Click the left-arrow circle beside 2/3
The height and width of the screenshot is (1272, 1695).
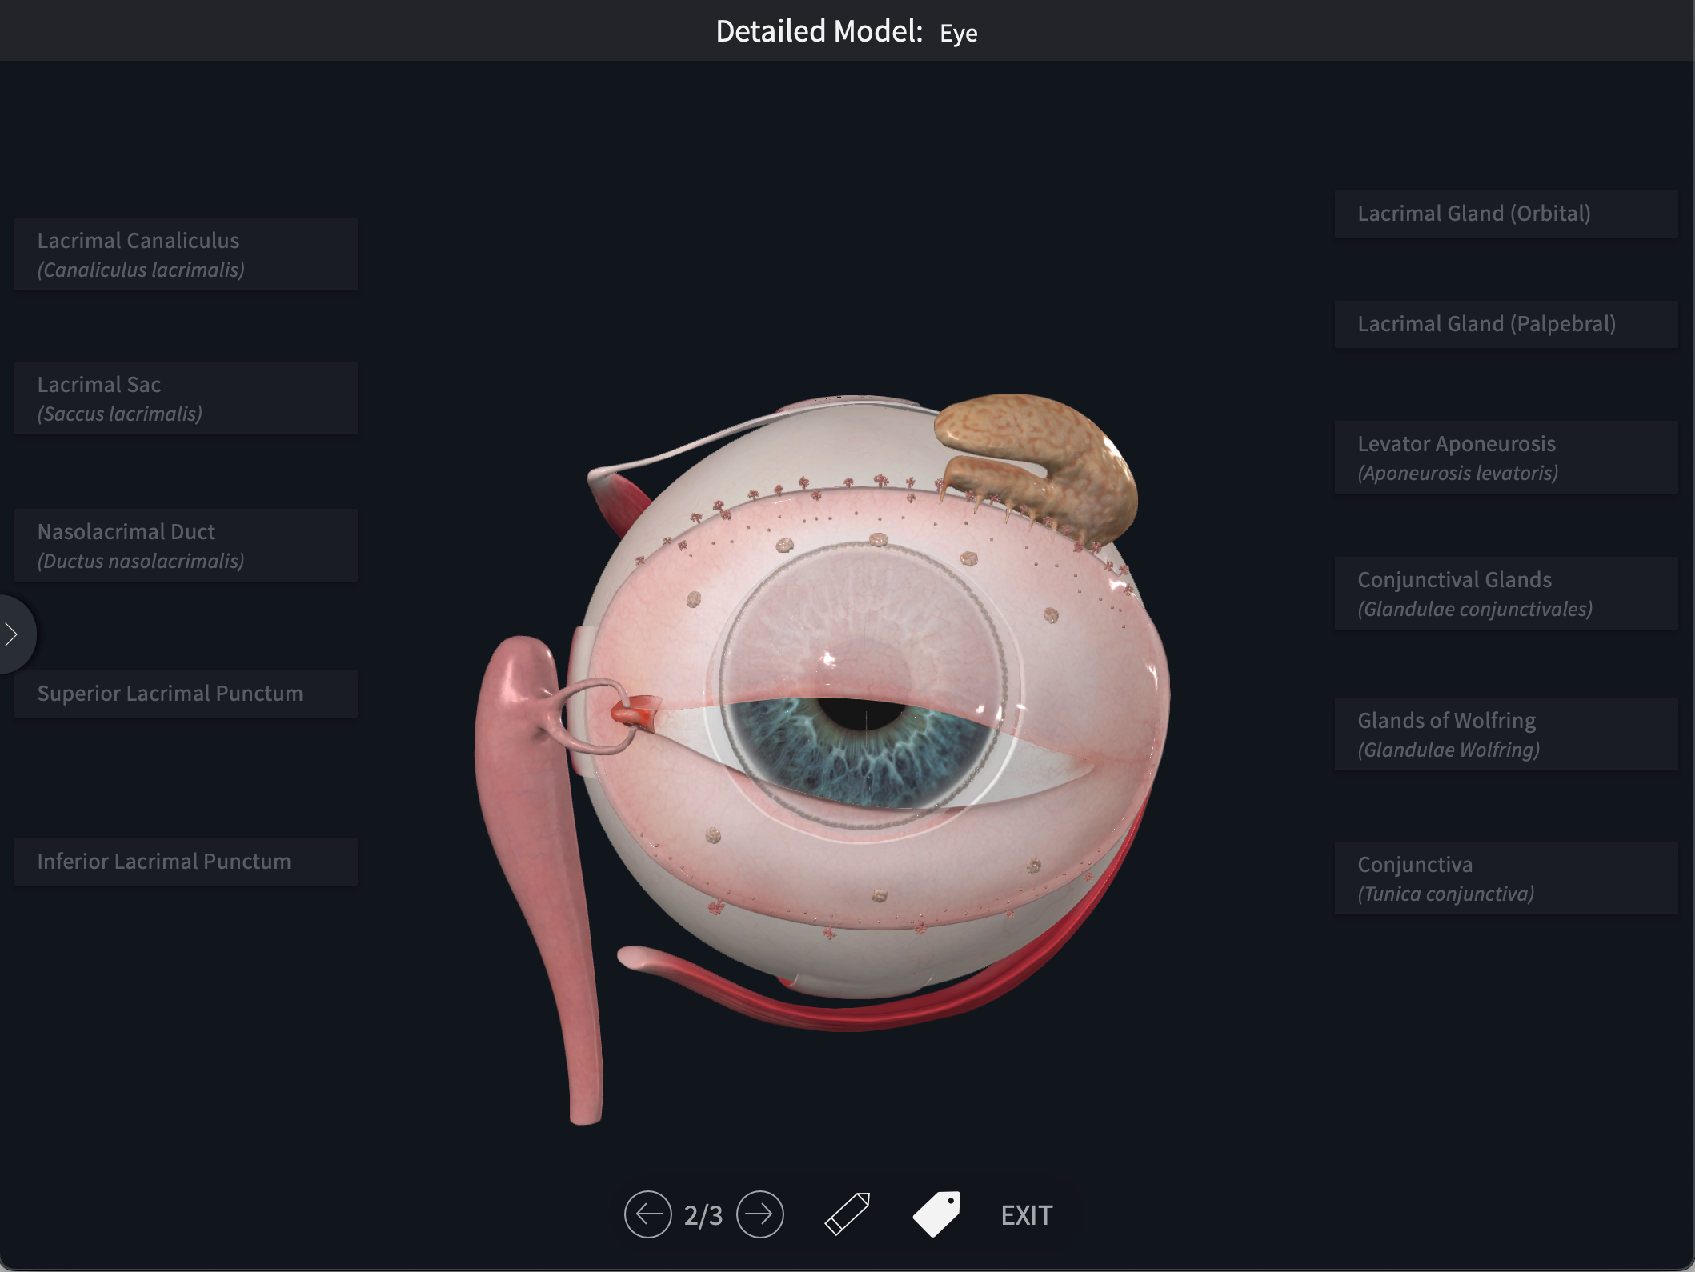pyautogui.click(x=648, y=1214)
